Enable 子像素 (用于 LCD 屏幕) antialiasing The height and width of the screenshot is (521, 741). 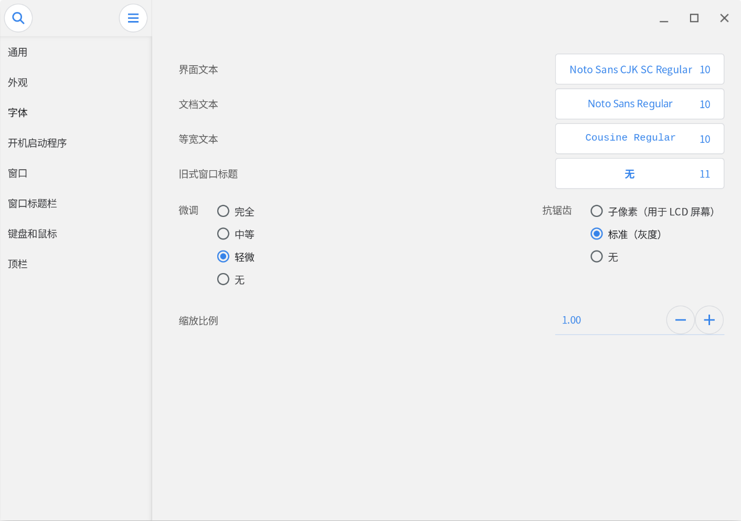click(597, 211)
